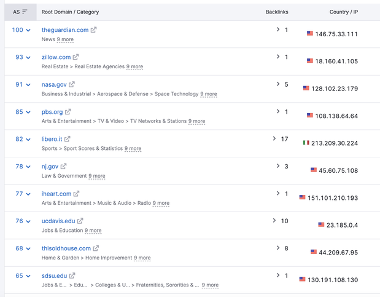Open pbs.org external link icon
380x297 pixels.
(68, 112)
